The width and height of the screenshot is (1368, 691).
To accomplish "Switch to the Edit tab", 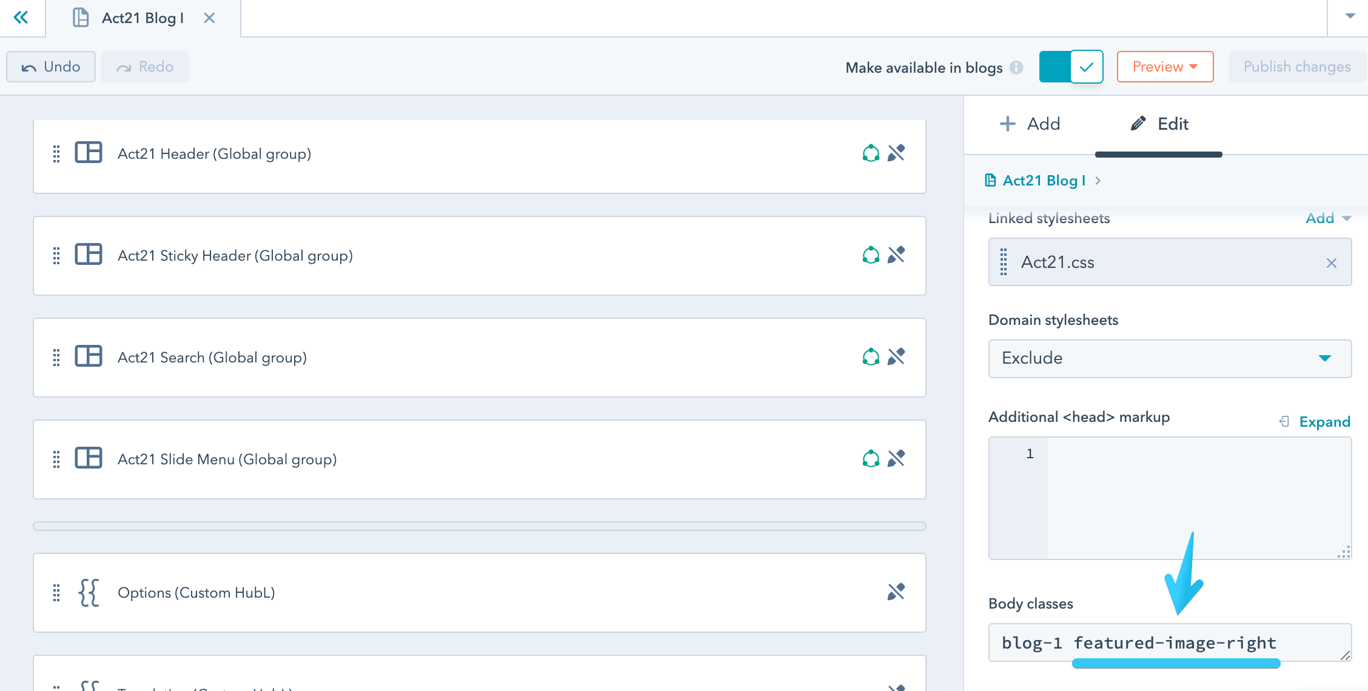I will [1159, 124].
